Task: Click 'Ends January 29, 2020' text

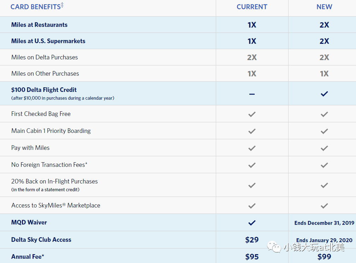Action: point(324,240)
